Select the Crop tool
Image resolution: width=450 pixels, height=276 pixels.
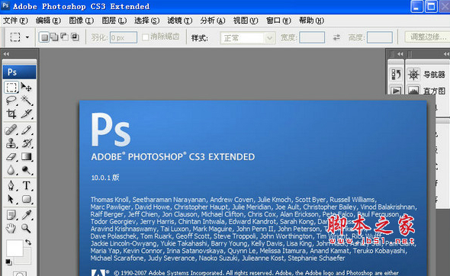coord(11,114)
